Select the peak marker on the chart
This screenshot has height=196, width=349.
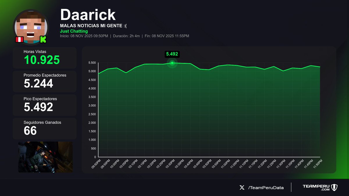coord(172,63)
